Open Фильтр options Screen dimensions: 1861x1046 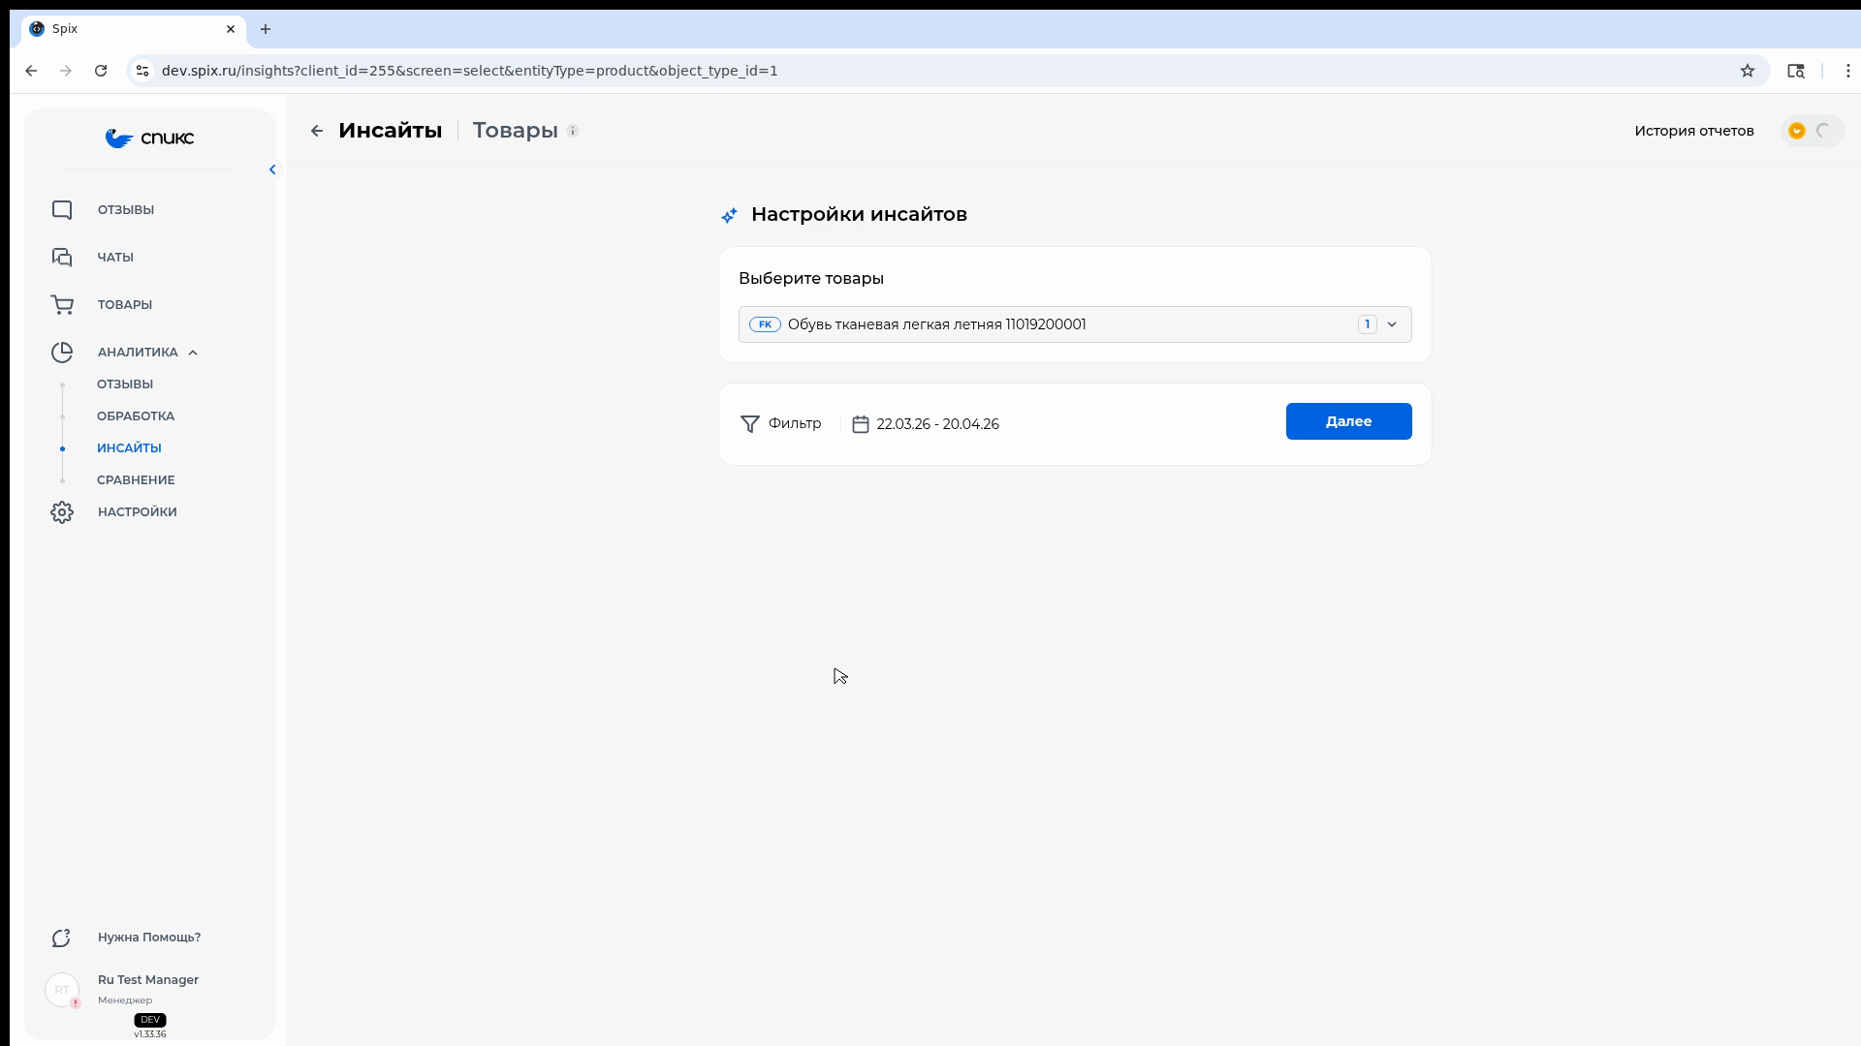(x=781, y=424)
